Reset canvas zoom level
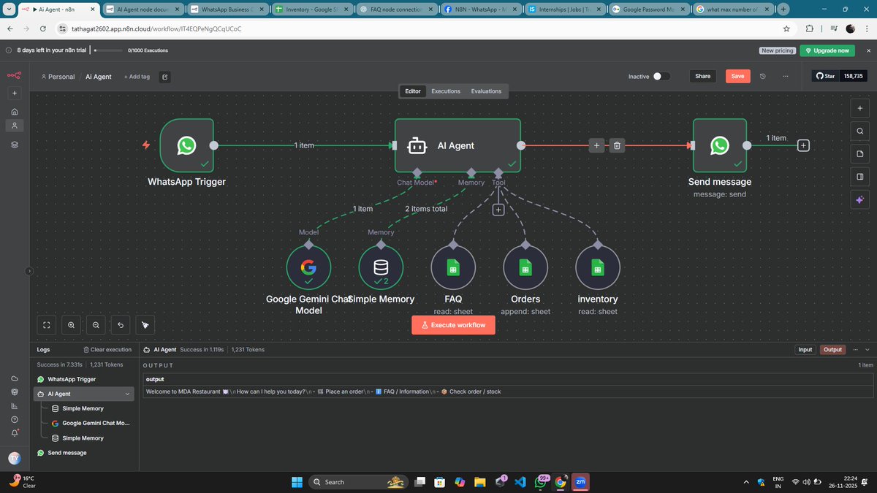This screenshot has height=493, width=877. coord(121,324)
